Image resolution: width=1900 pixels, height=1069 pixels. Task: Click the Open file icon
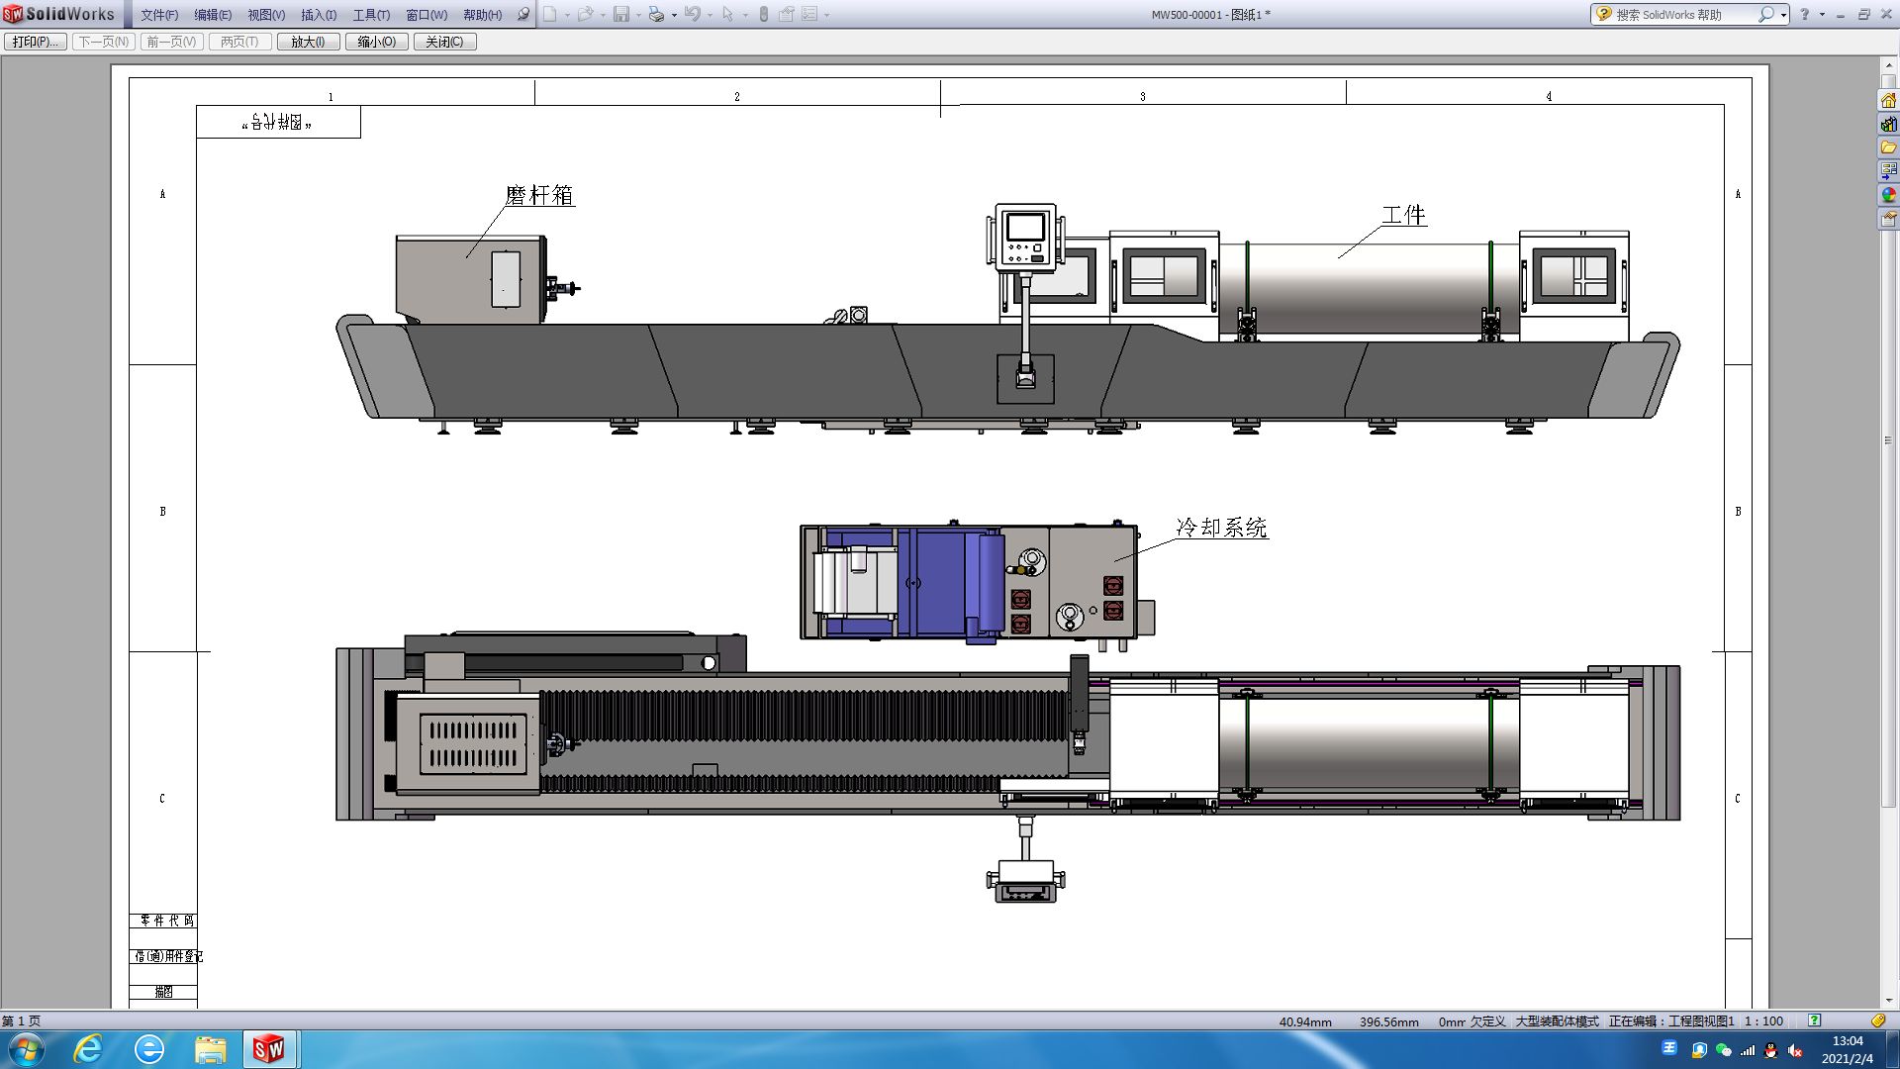pos(585,14)
